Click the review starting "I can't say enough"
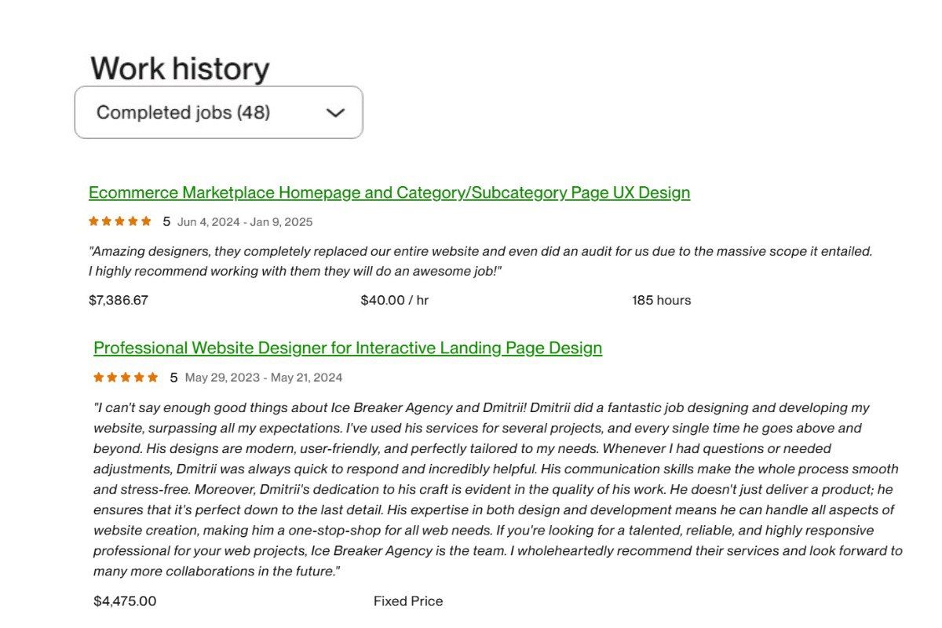The width and height of the screenshot is (942, 628). tap(498, 489)
